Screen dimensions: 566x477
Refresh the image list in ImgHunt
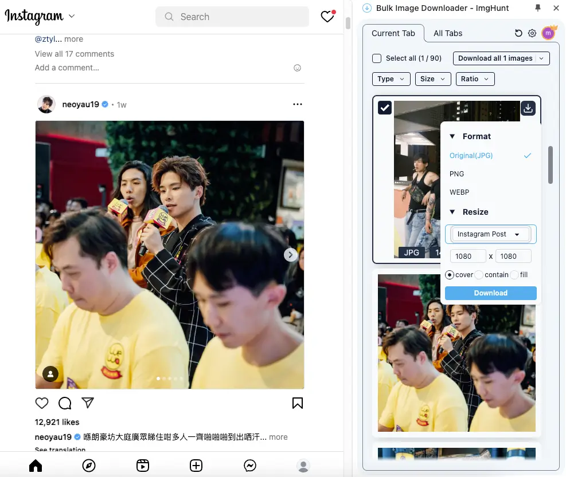[x=518, y=33]
